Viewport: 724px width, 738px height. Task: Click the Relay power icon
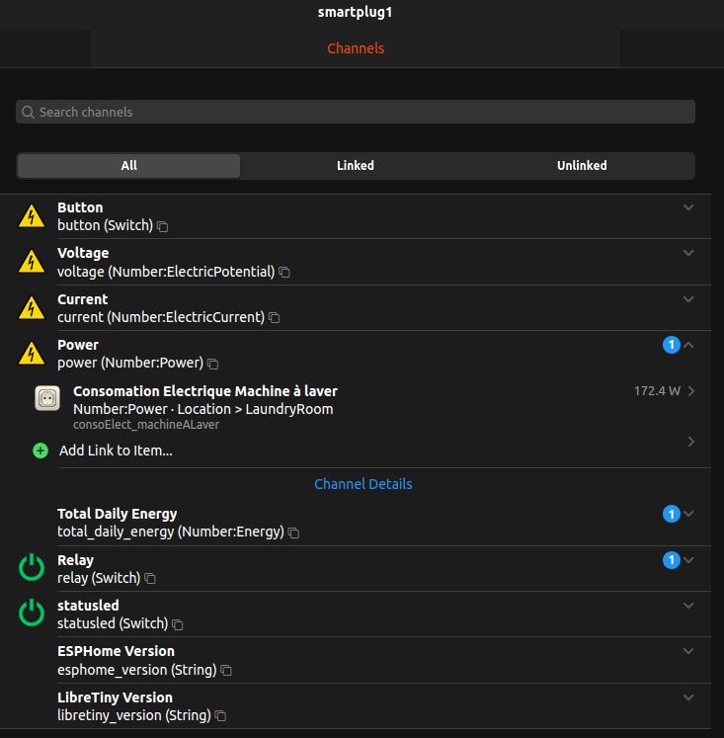(x=32, y=567)
